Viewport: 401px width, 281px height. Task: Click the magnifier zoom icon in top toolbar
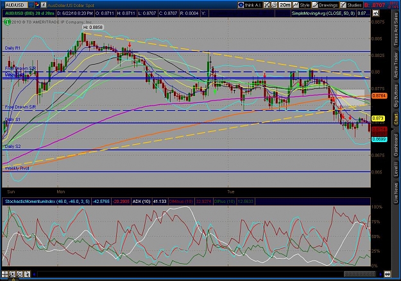pyautogui.click(x=274, y=5)
